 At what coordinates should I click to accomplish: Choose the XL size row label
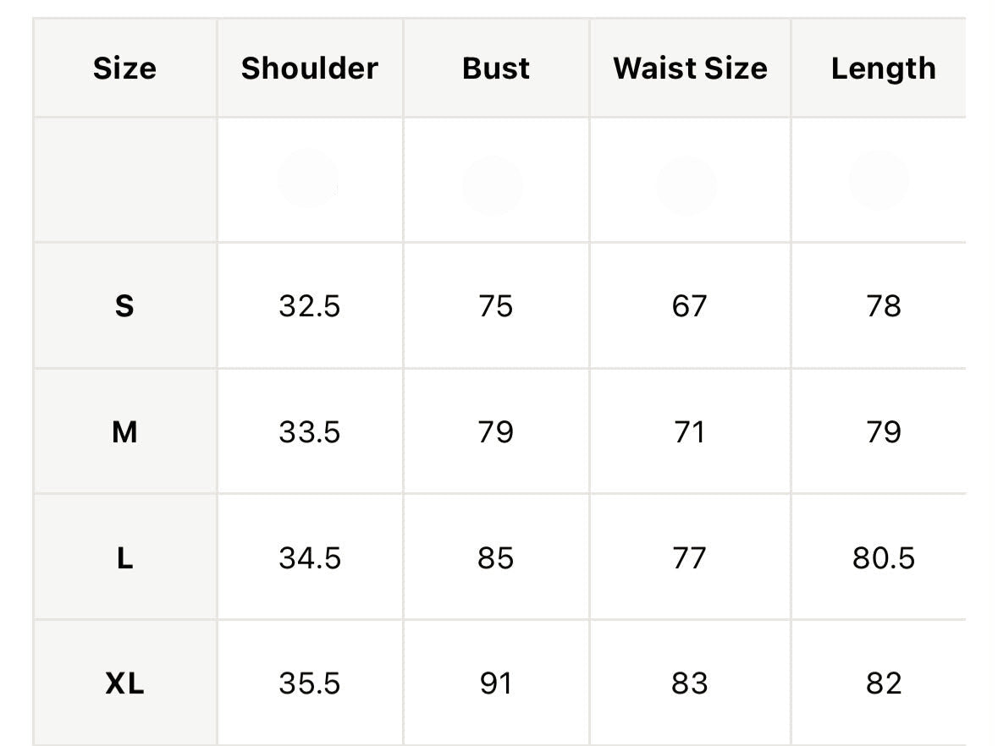[124, 683]
